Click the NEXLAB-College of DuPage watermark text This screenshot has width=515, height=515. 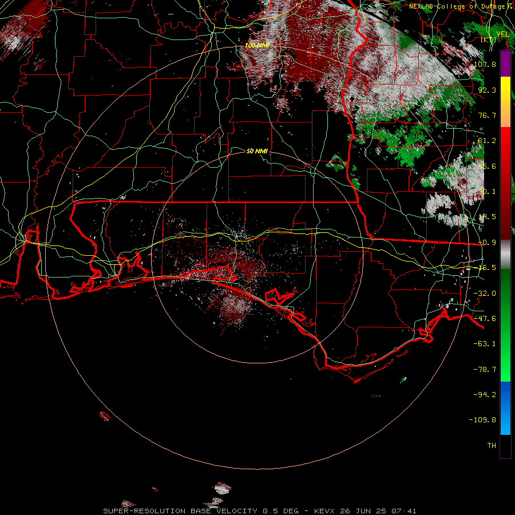461,6
